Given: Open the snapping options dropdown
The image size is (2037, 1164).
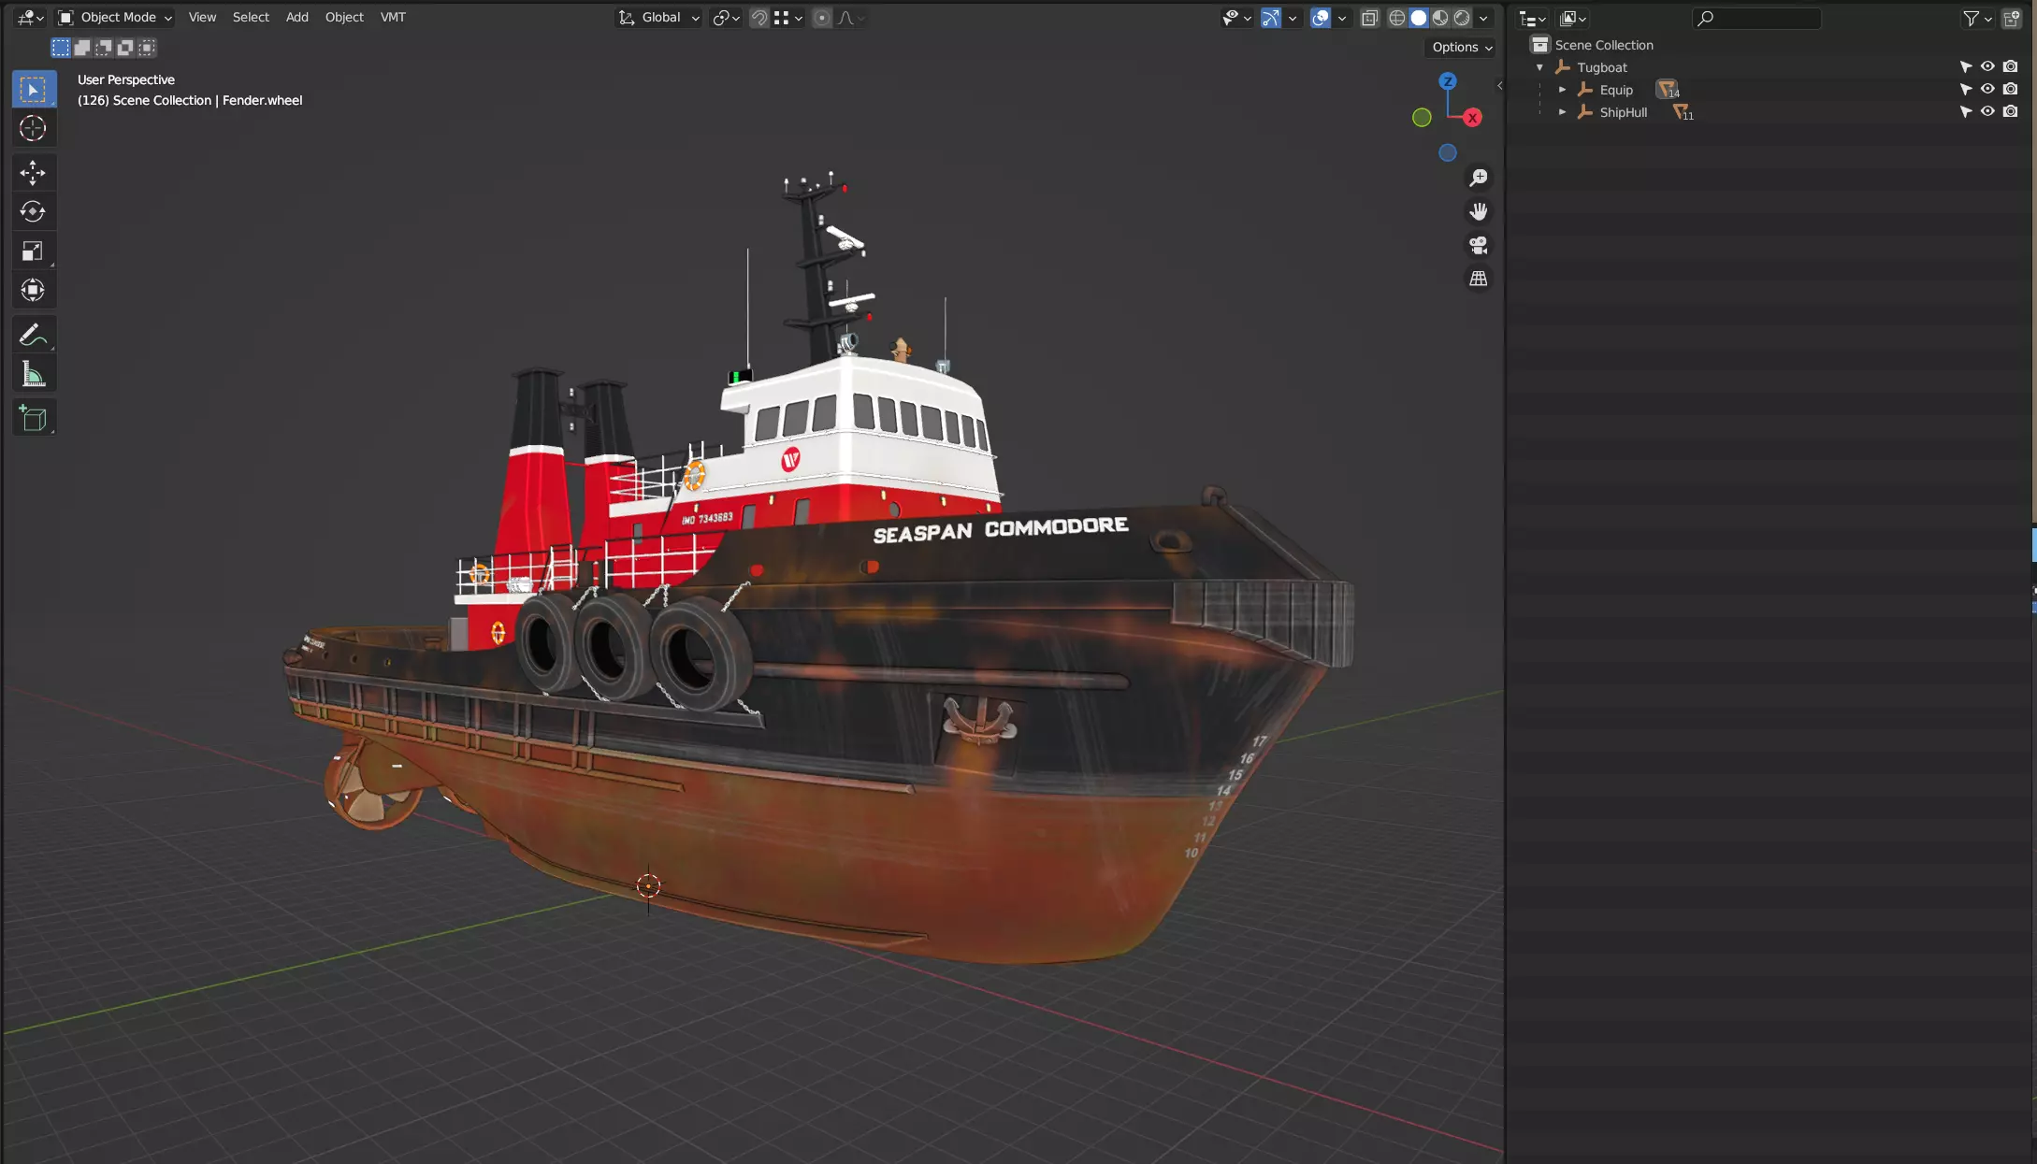Looking at the screenshot, I should (790, 18).
